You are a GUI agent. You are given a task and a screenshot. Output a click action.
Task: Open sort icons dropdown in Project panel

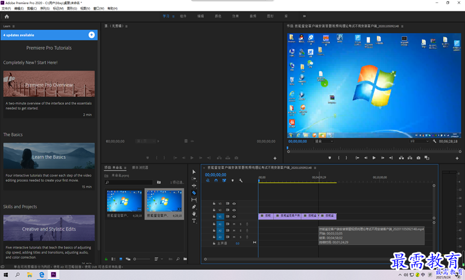click(x=159, y=259)
